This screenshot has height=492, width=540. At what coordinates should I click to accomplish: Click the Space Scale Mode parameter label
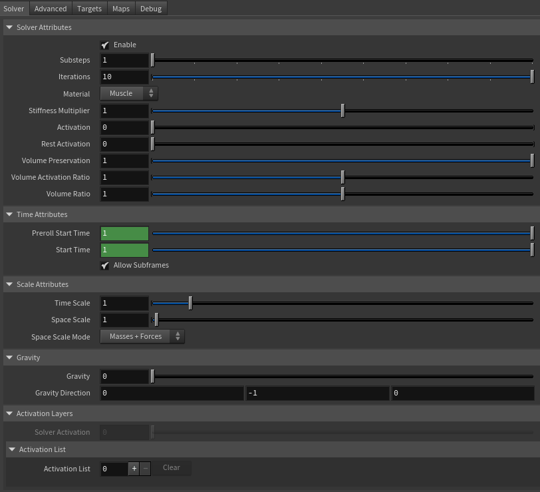click(x=61, y=337)
